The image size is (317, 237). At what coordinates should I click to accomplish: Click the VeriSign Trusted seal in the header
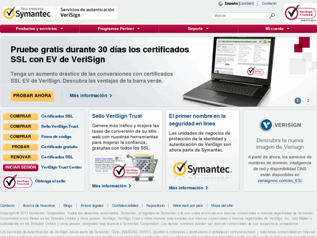click(300, 13)
